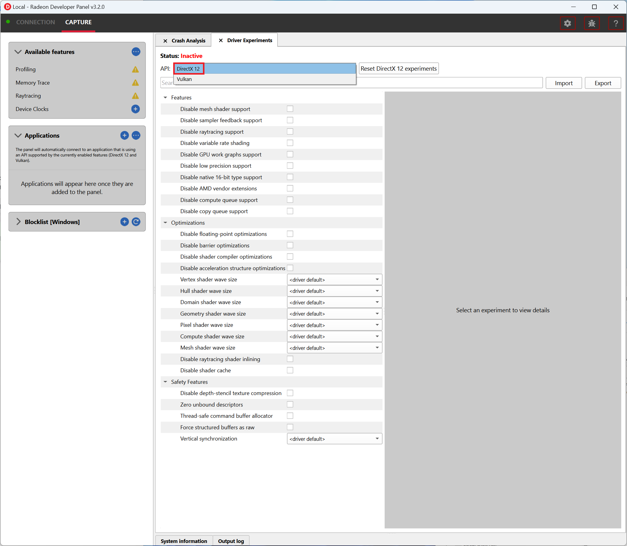
Task: Click the Export button
Action: pos(603,83)
